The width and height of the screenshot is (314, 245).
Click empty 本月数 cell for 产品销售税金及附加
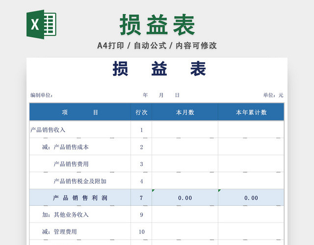click(185, 181)
